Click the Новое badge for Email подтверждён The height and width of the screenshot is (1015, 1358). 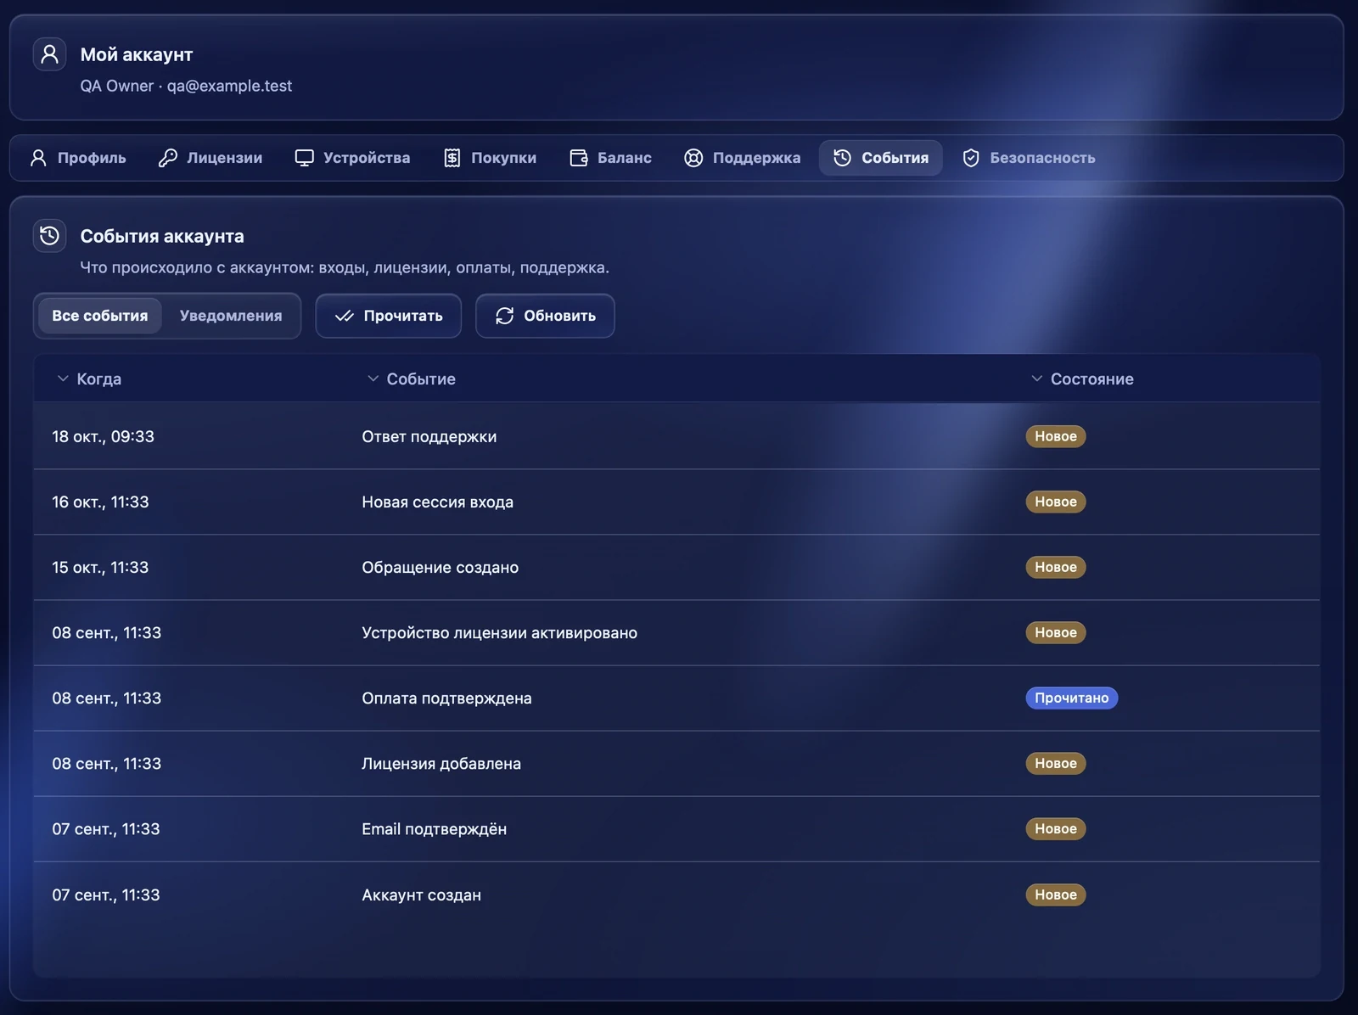pyautogui.click(x=1056, y=828)
